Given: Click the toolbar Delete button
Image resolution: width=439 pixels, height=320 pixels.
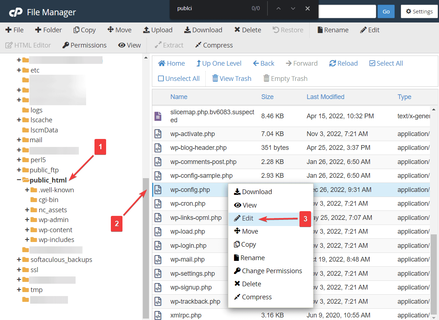Looking at the screenshot, I should click(247, 30).
